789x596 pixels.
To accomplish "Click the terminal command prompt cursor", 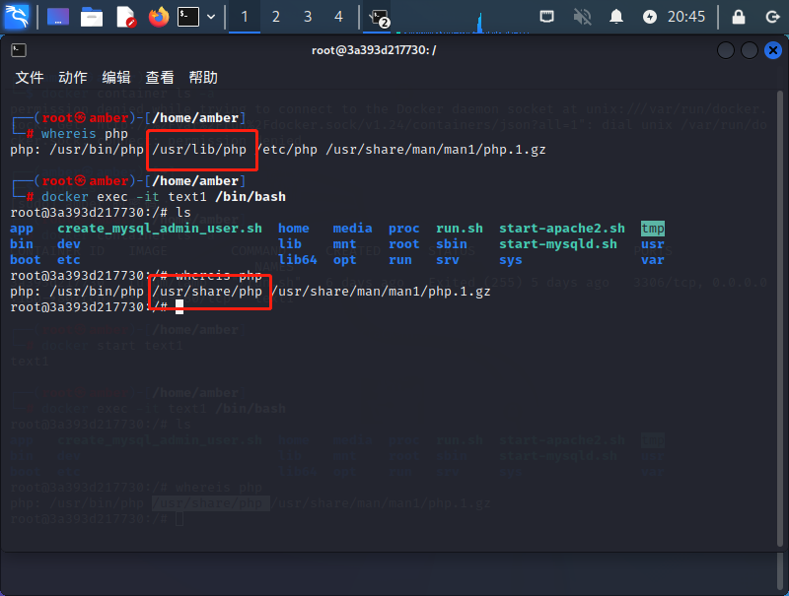I will [179, 307].
